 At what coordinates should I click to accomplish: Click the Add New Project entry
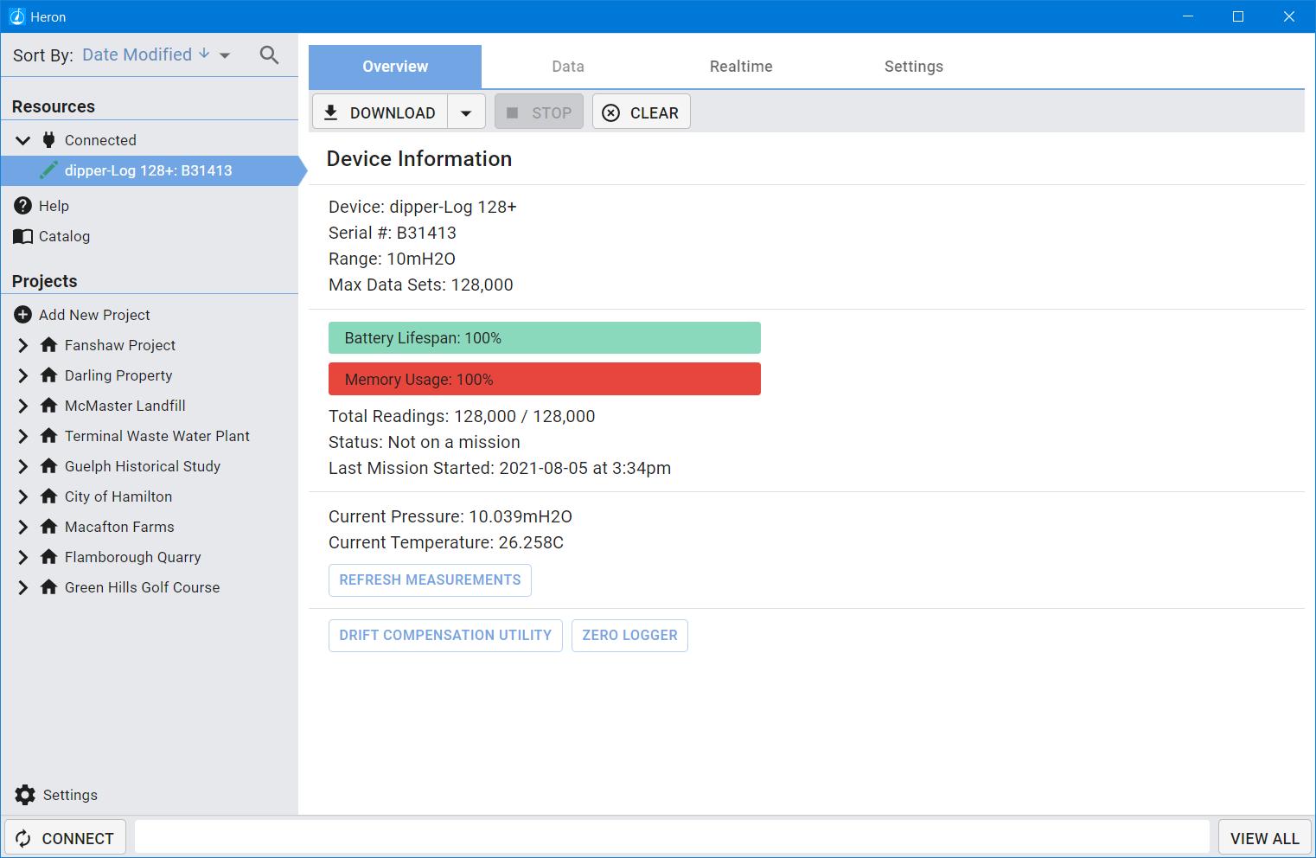(x=94, y=315)
